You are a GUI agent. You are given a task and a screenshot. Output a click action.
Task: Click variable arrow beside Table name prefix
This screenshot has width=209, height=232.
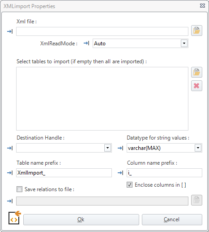(x=10, y=173)
